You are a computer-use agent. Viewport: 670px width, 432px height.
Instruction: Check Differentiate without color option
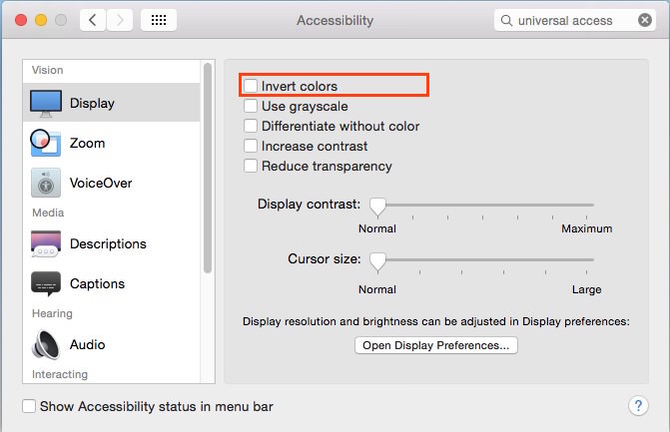(251, 126)
